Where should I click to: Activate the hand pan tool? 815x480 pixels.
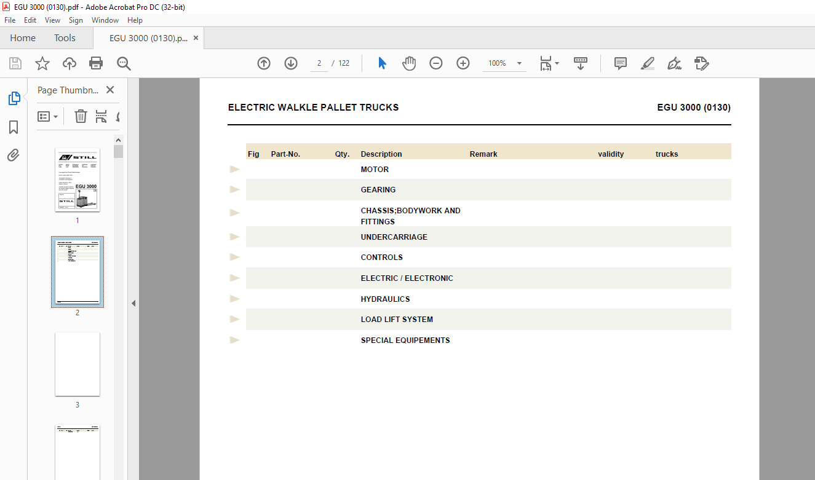409,63
